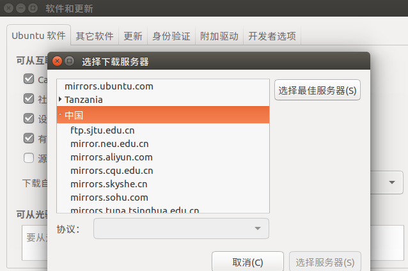This screenshot has height=271, width=408.
Task: Minimize the 软件和更新 window
Action: point(21,8)
